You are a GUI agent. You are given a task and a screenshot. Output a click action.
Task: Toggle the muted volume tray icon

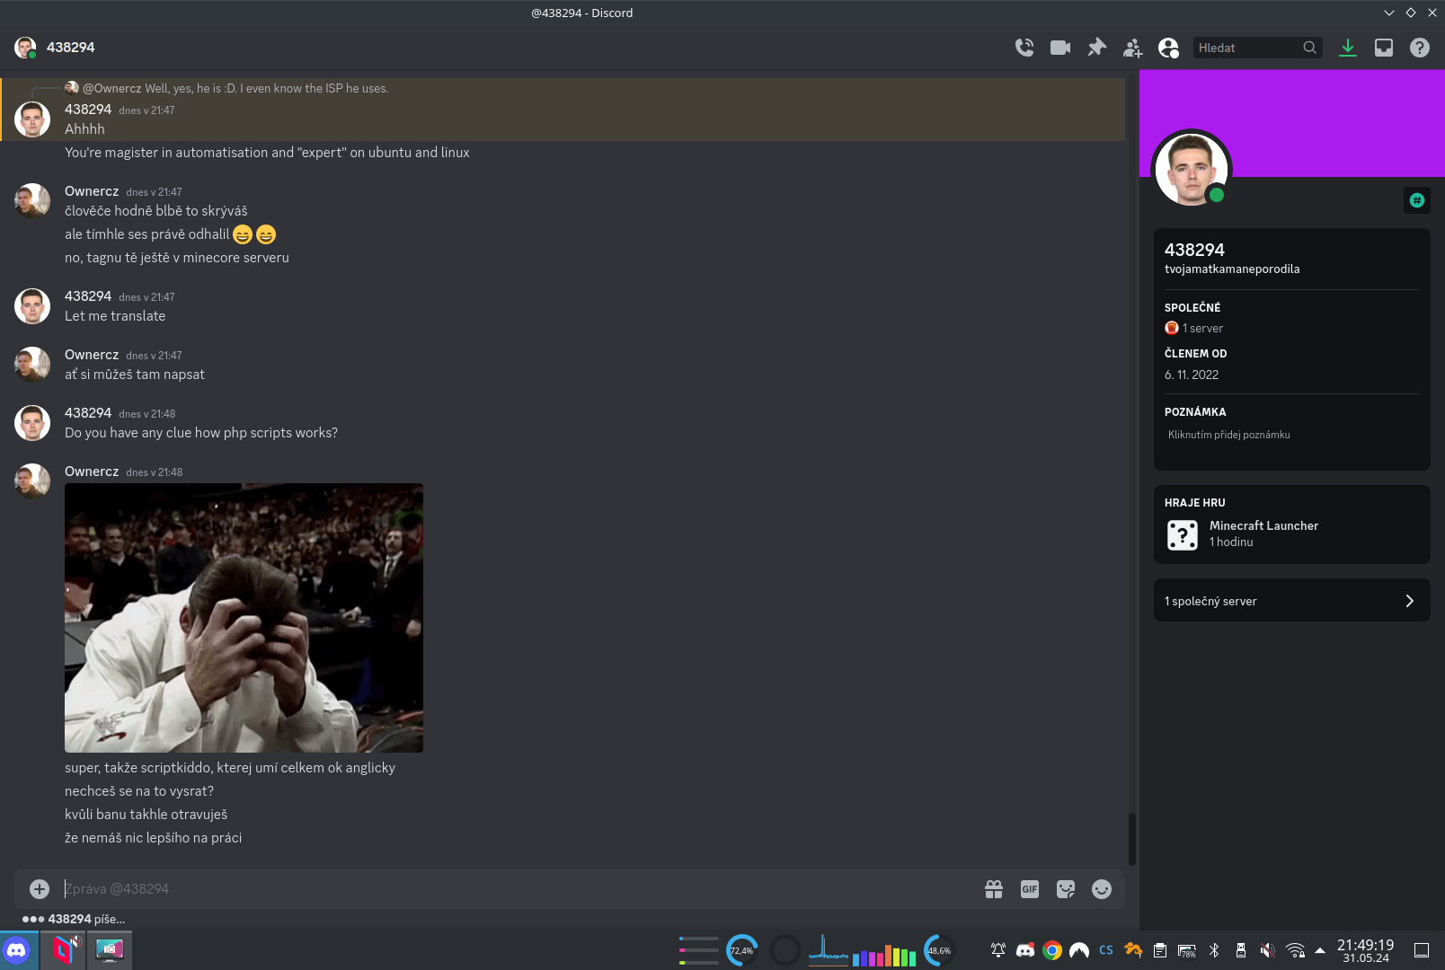(1267, 950)
